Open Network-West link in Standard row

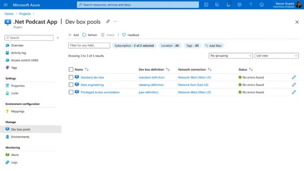[194, 77]
